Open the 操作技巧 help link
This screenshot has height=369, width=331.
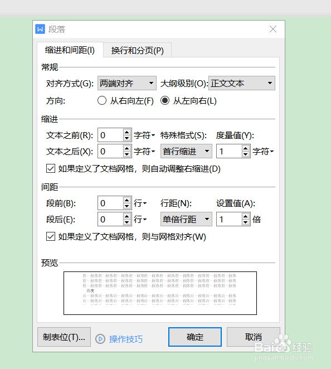click(126, 339)
